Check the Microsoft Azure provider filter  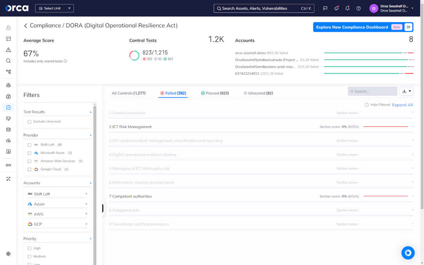tap(29, 153)
